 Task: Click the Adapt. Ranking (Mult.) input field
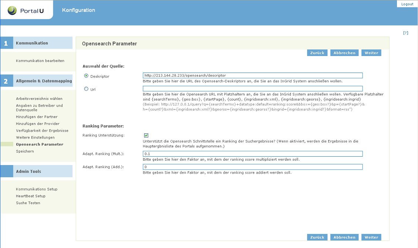point(253,154)
